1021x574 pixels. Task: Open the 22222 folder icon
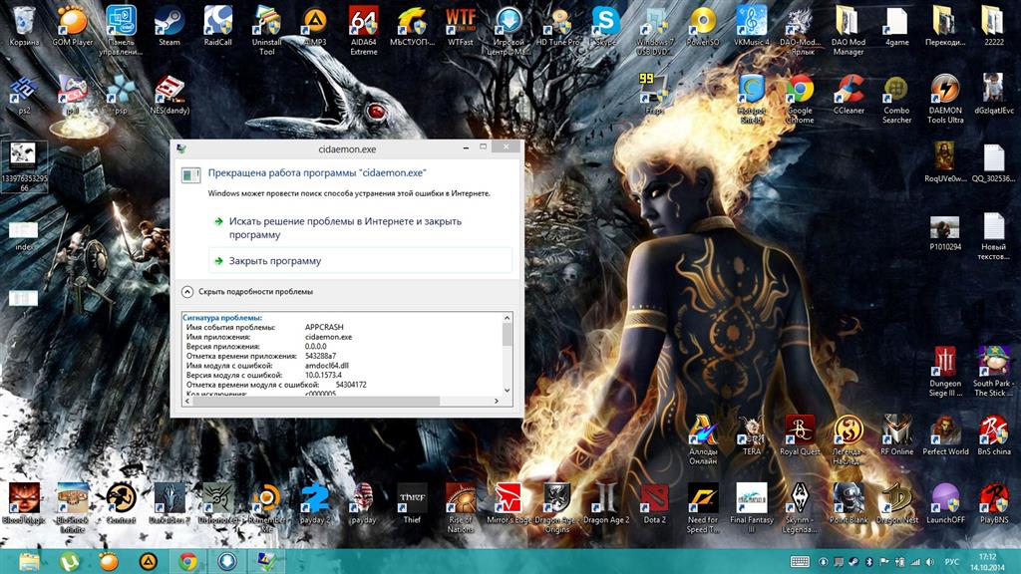click(x=994, y=26)
